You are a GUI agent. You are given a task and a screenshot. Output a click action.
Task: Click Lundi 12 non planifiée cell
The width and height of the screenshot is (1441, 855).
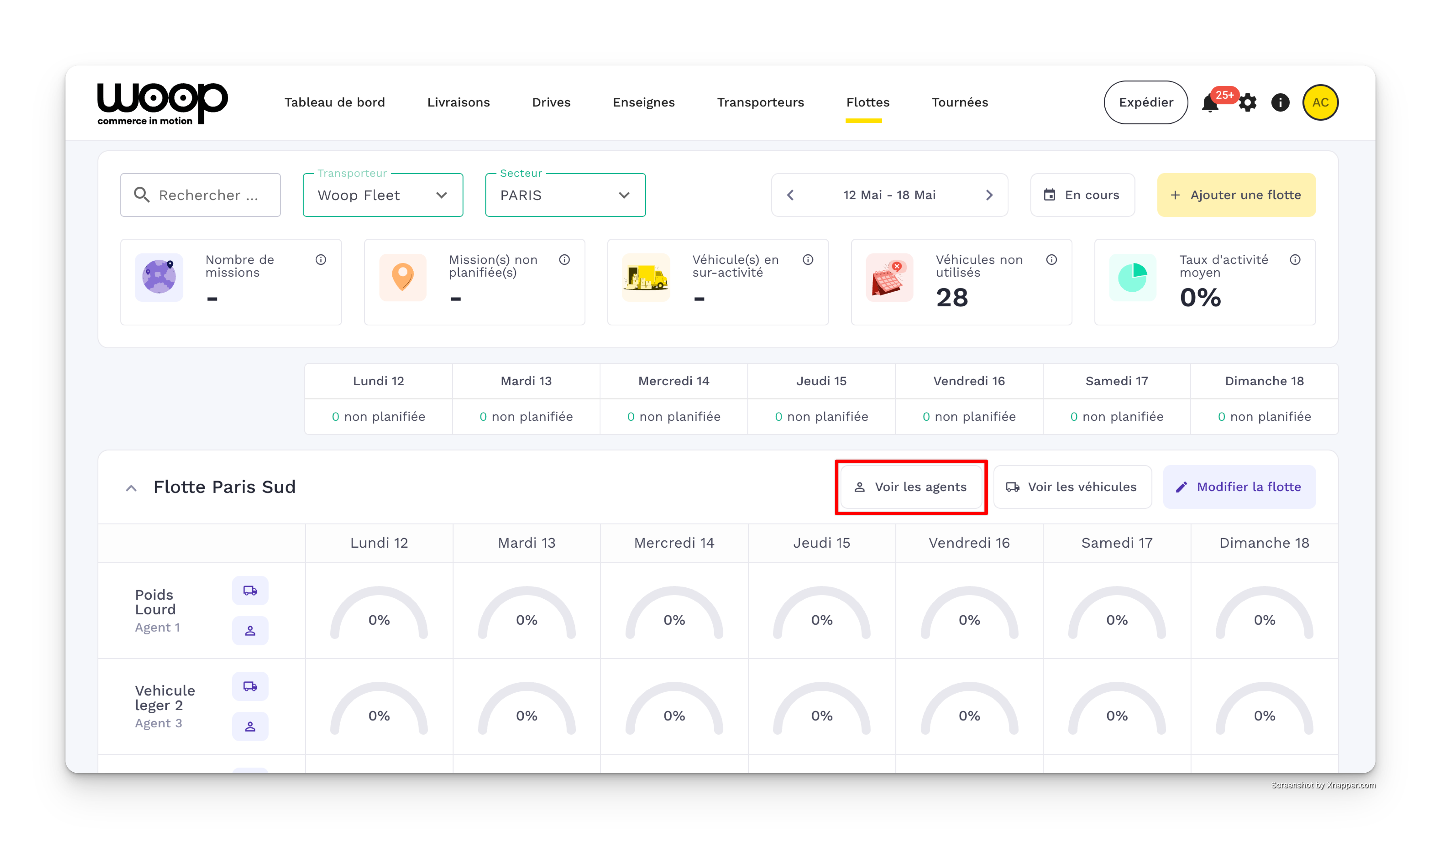pyautogui.click(x=379, y=417)
